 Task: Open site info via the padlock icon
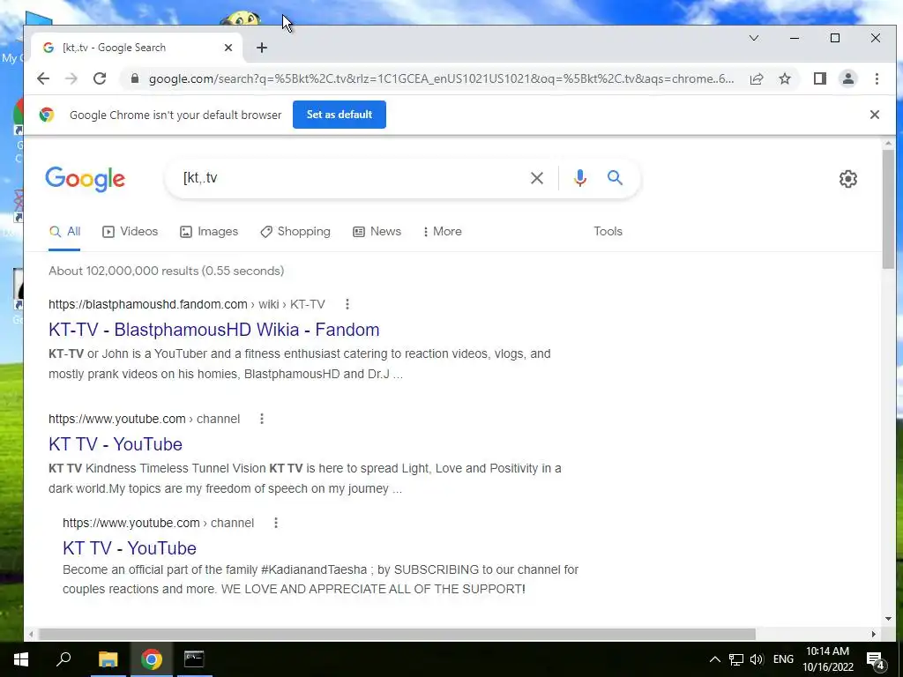135,78
